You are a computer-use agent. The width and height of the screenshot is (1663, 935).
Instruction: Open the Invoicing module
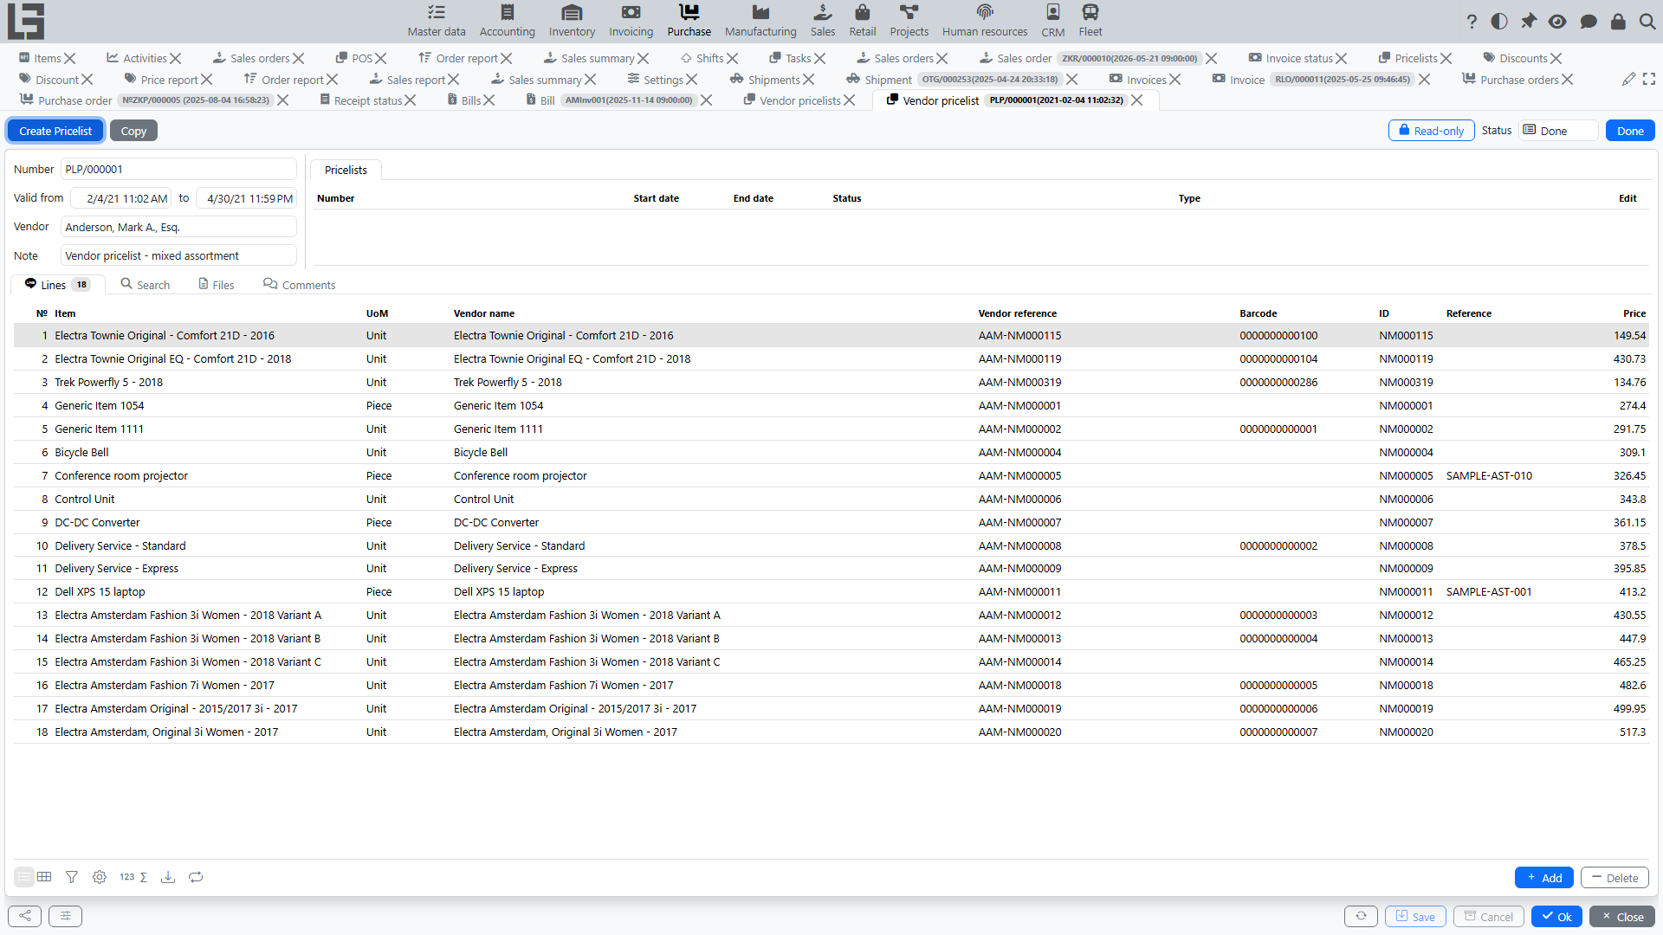[x=631, y=21]
